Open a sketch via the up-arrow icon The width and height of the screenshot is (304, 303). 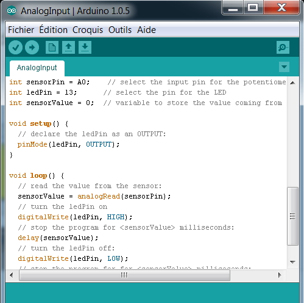68,48
